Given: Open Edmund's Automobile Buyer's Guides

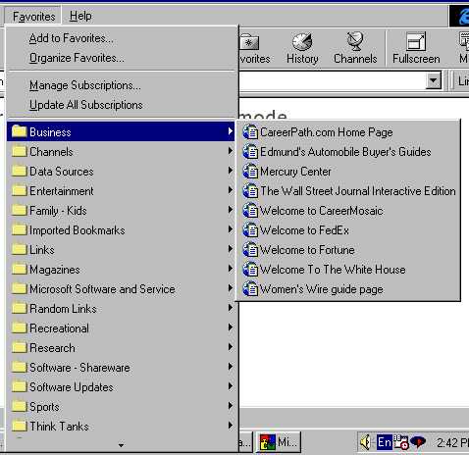Looking at the screenshot, I should [348, 152].
